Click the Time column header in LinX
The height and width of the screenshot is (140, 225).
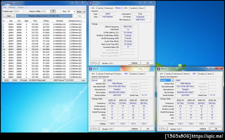coord(35,21)
